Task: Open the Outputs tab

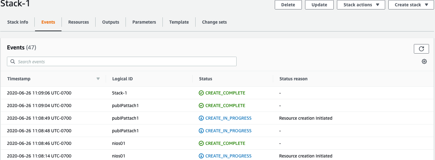Action: 111,22
